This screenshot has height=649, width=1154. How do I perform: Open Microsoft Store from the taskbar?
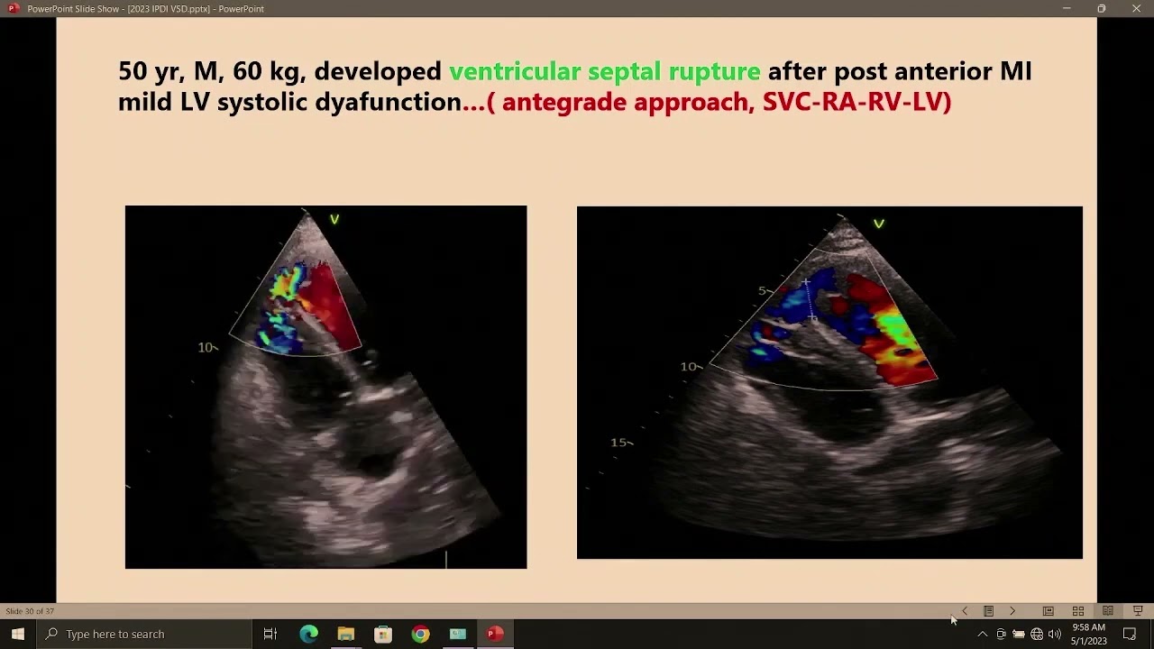pyautogui.click(x=383, y=634)
